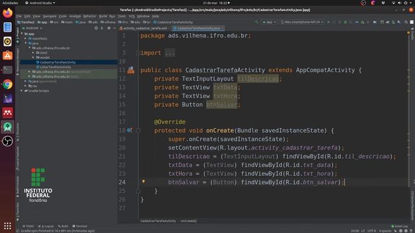Toggle the Device File Explorer strip
Viewport: 415px width, 233px height.
pyautogui.click(x=412, y=206)
